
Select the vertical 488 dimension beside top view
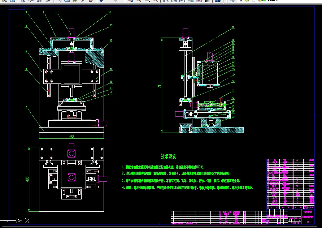coord(27,179)
